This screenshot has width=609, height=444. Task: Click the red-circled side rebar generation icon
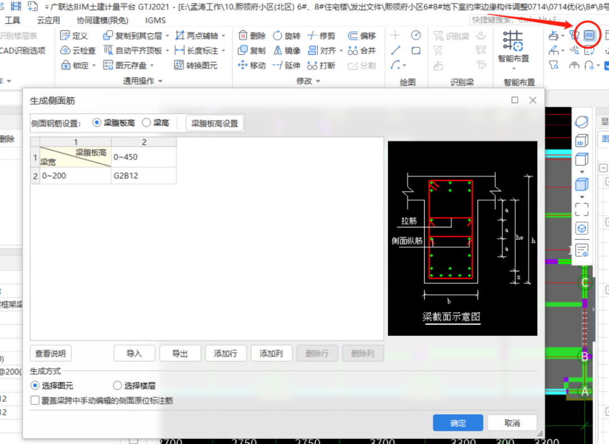tap(589, 35)
